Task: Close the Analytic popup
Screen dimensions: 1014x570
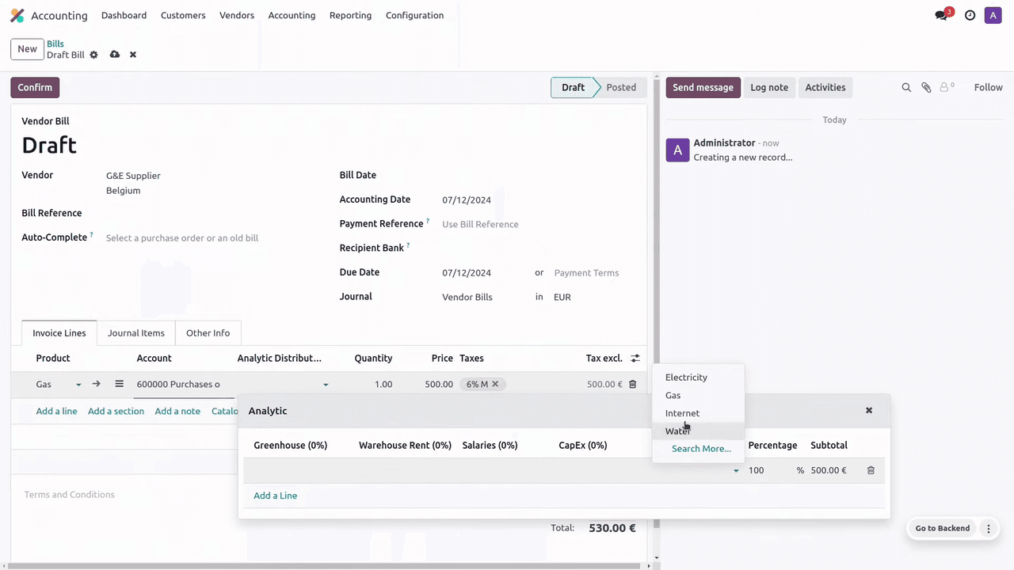Action: [869, 410]
